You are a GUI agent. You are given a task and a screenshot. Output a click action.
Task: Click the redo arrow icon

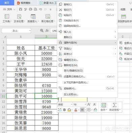point(45,9)
